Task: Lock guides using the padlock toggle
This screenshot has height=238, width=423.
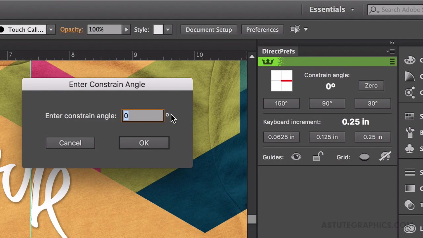Action: (318, 157)
